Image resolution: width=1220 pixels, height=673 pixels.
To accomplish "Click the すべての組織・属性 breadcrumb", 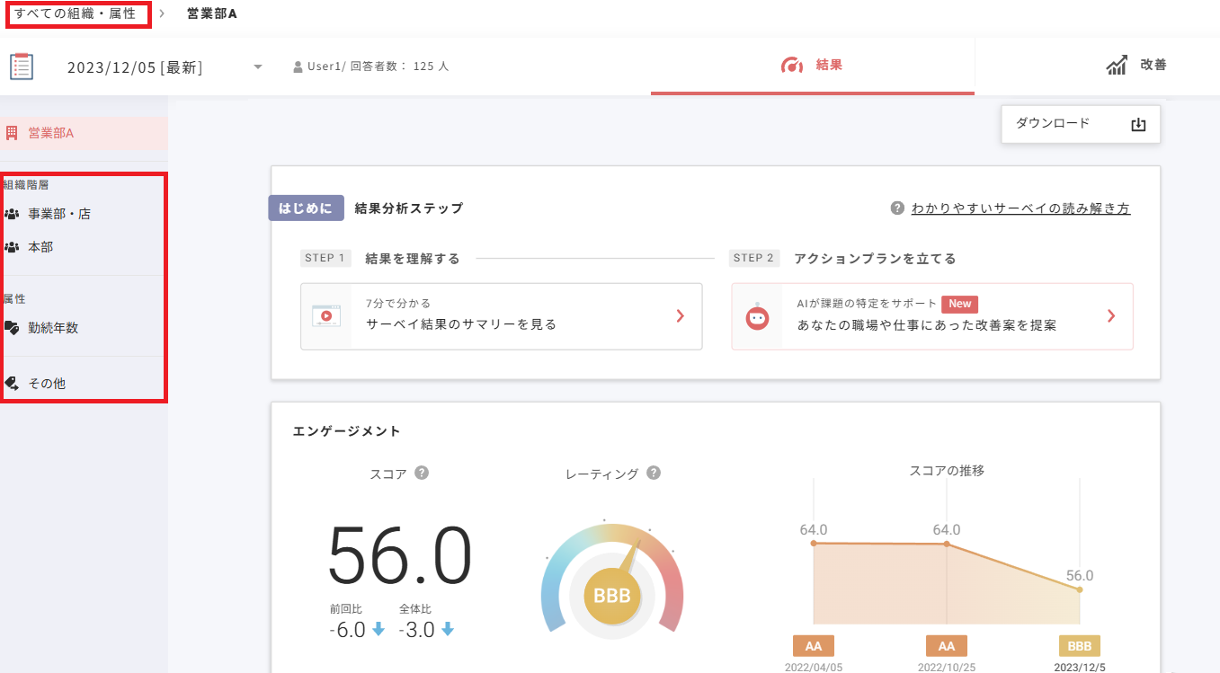I will tap(75, 13).
